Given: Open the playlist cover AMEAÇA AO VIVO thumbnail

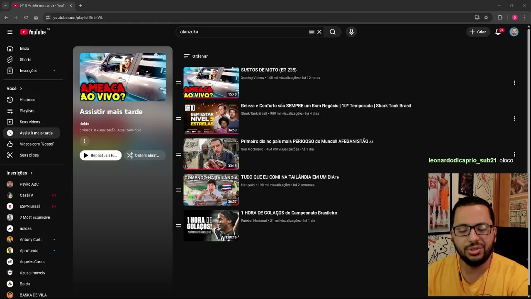Looking at the screenshot, I should pos(123,77).
